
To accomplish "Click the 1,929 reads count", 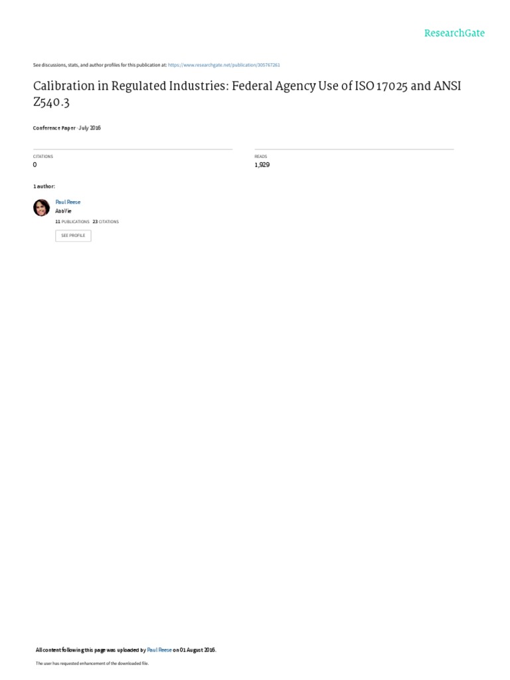I will click(262, 165).
